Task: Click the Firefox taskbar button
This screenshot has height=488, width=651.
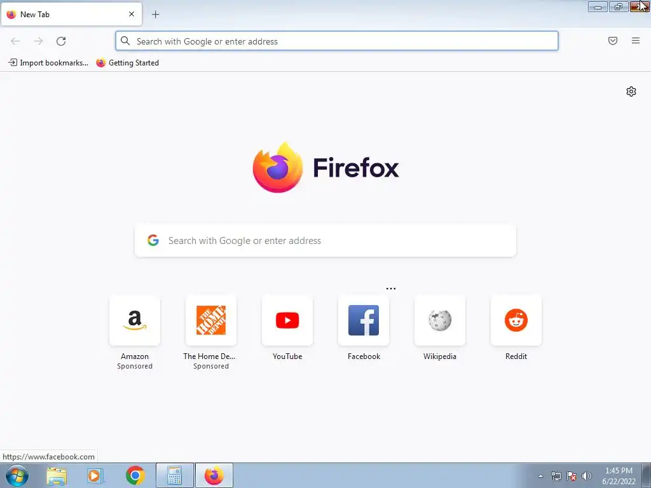Action: point(214,475)
